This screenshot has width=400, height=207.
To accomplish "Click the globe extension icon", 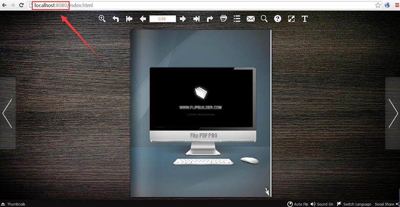I will [387, 5].
